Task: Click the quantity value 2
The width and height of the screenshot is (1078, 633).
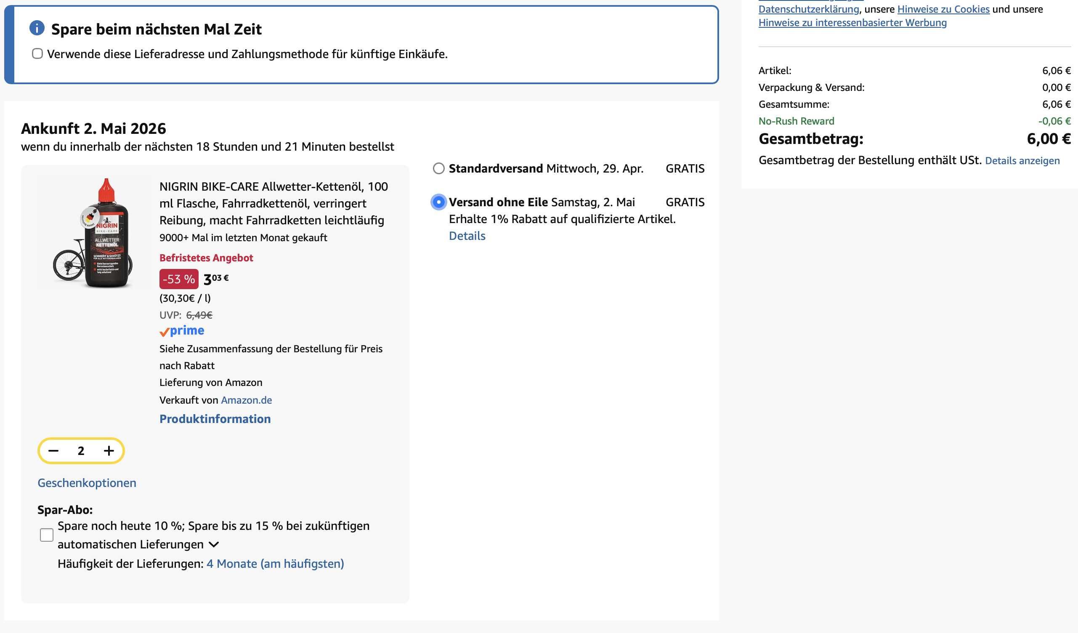Action: [81, 451]
